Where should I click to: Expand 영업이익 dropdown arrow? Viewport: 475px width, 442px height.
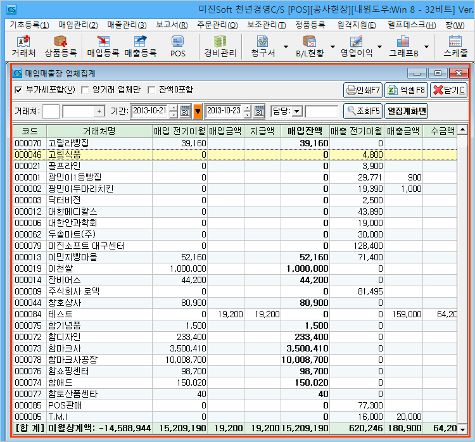click(x=379, y=47)
